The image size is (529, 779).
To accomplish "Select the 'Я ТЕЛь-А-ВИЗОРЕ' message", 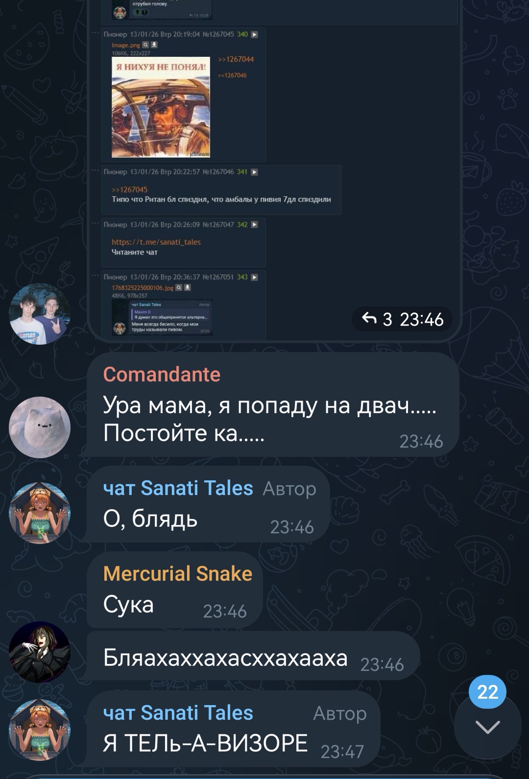I will click(x=234, y=729).
